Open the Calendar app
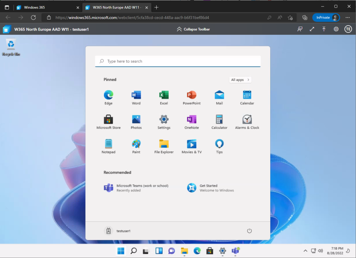356x258 pixels. [247, 97]
